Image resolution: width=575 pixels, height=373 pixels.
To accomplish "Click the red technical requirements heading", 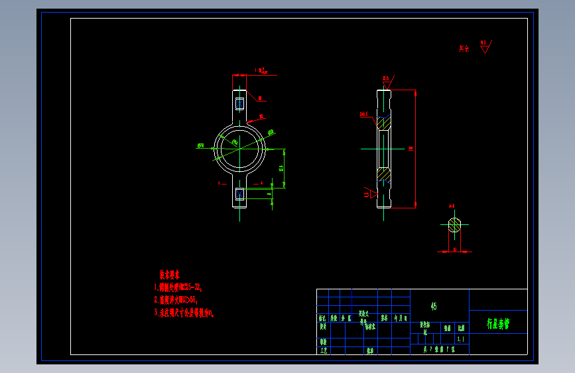I will [169, 275].
